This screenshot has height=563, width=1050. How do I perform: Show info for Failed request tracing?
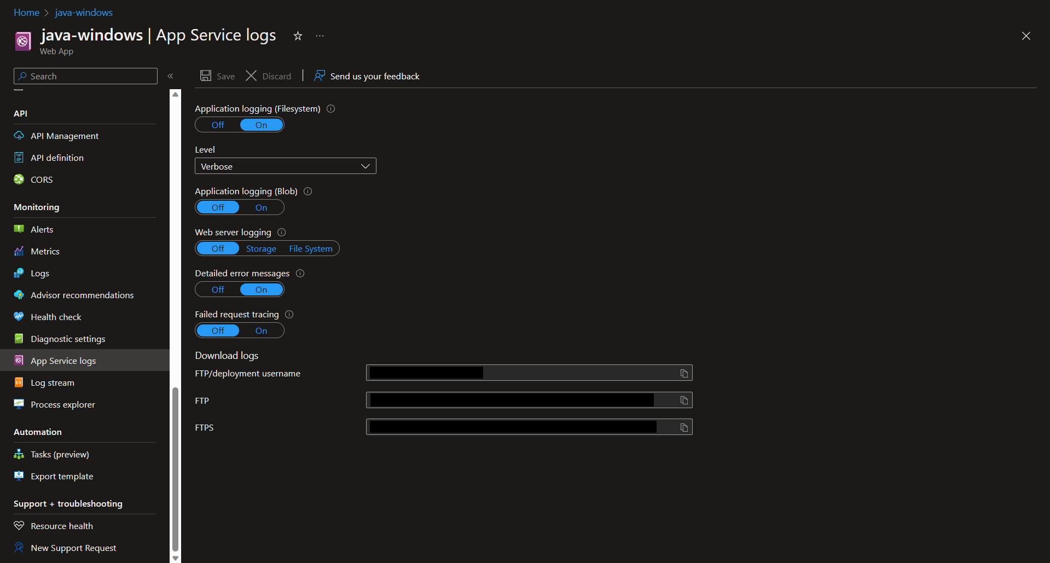pyautogui.click(x=289, y=315)
